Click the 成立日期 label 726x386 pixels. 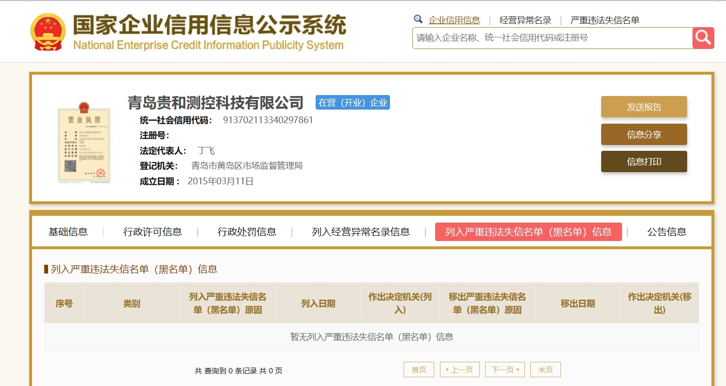160,181
